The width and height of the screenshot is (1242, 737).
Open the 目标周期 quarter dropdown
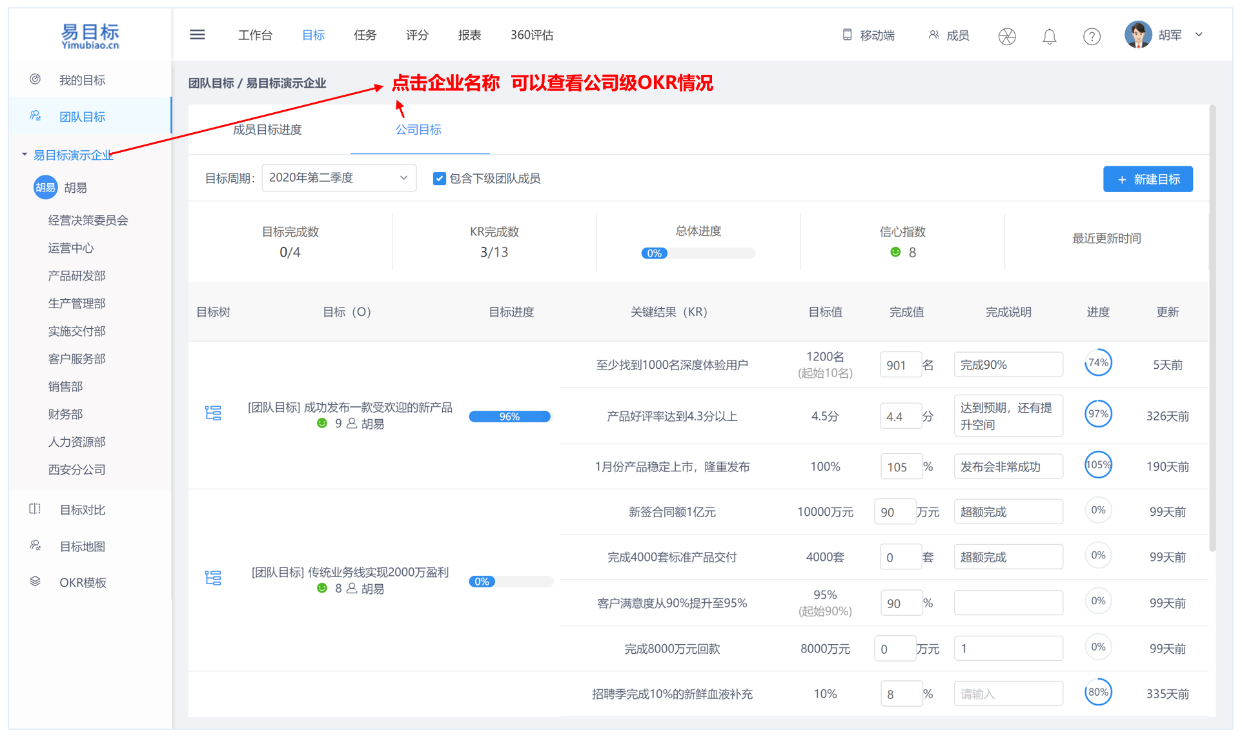[x=339, y=178]
